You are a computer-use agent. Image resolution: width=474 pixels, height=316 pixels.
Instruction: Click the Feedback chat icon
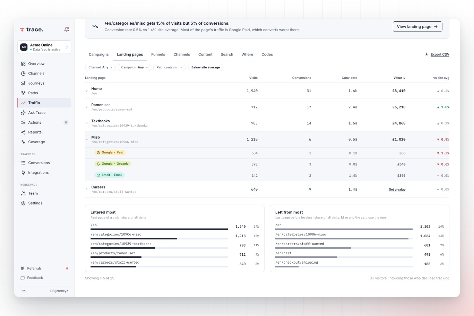[23, 278]
